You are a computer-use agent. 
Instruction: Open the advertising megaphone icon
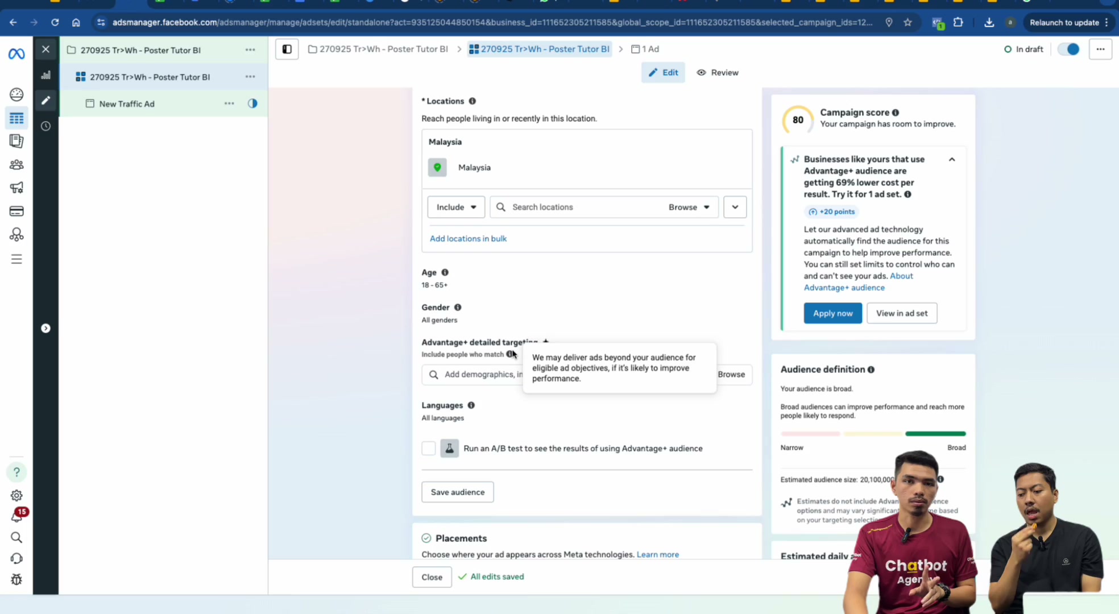pos(16,188)
